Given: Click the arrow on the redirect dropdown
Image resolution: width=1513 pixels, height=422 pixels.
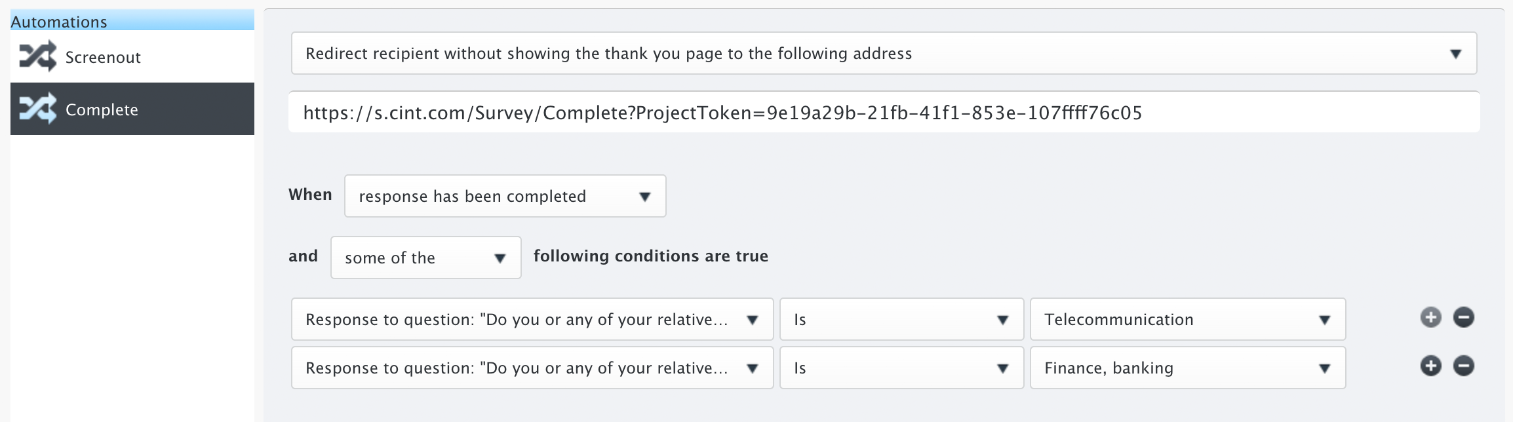Looking at the screenshot, I should tap(1455, 54).
